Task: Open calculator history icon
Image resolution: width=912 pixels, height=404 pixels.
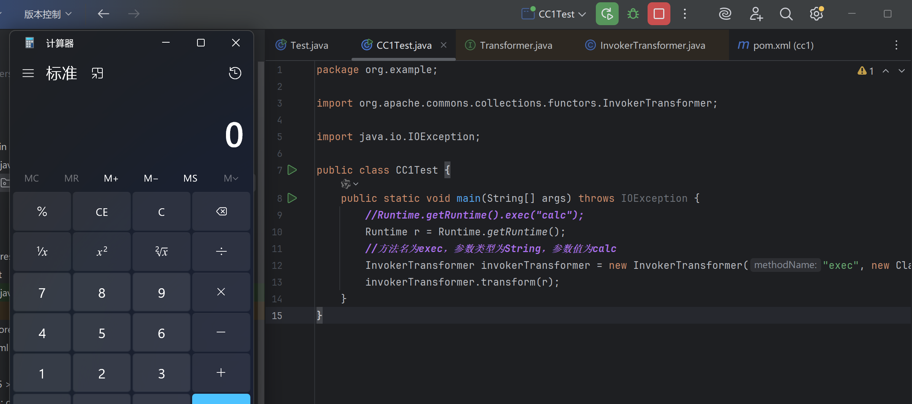Action: (235, 73)
